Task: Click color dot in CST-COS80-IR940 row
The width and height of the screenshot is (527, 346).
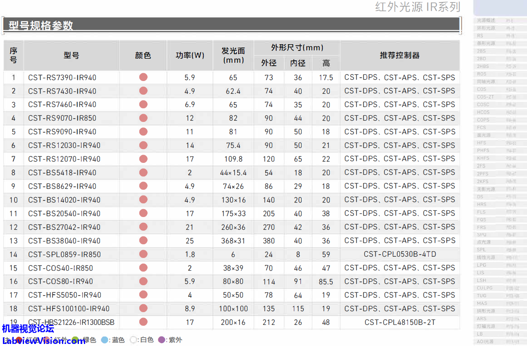Action: 143,282
